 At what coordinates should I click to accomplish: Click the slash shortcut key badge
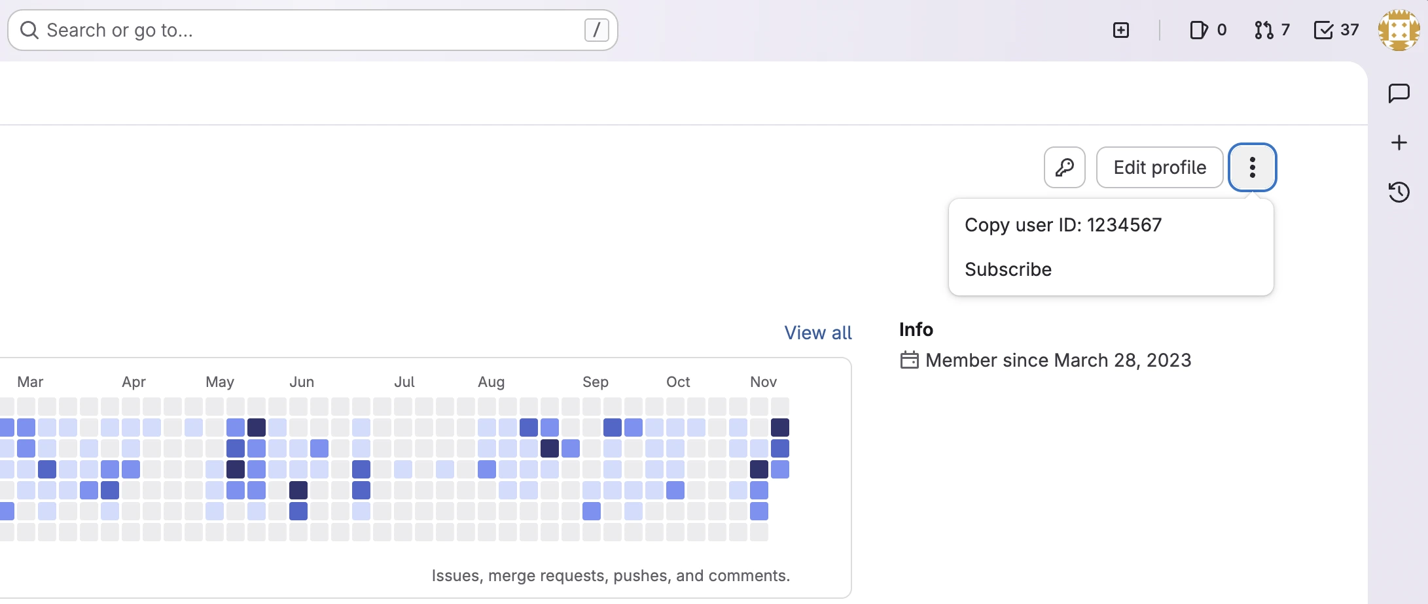[x=596, y=30]
